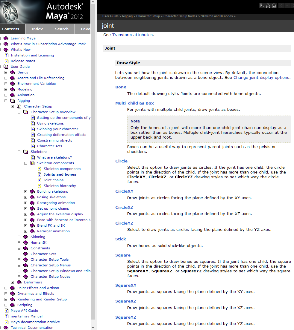Image resolution: width=294 pixels, height=330 pixels.
Task: Click the show-in-contents sync icon
Action: pyautogui.click(x=262, y=5)
